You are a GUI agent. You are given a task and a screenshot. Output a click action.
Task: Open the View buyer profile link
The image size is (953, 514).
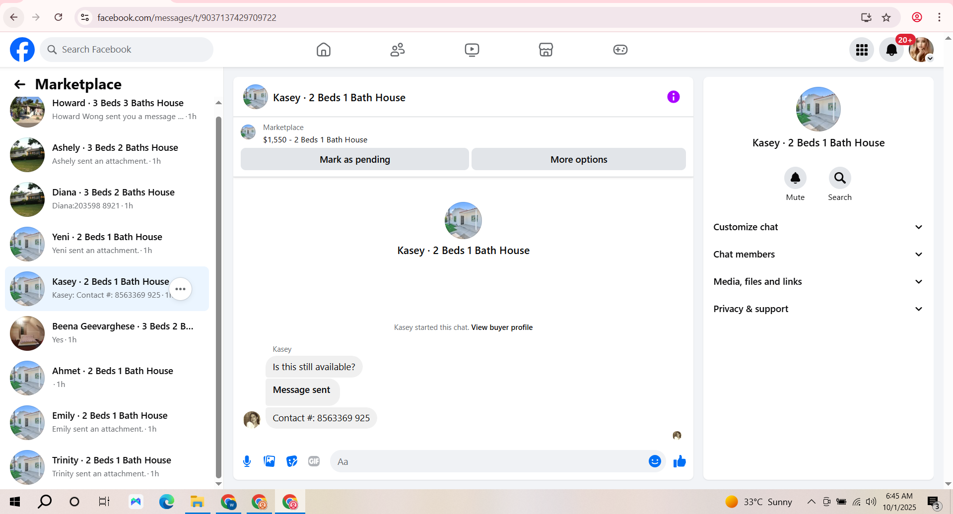tap(502, 327)
